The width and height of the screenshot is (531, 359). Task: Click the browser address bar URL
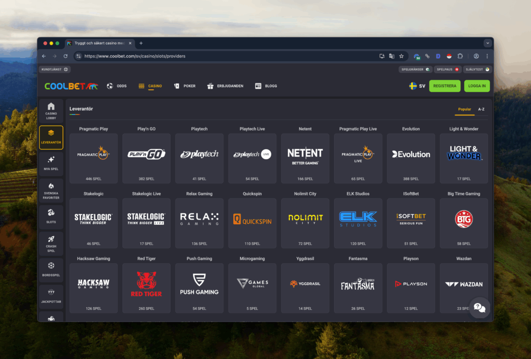[135, 56]
